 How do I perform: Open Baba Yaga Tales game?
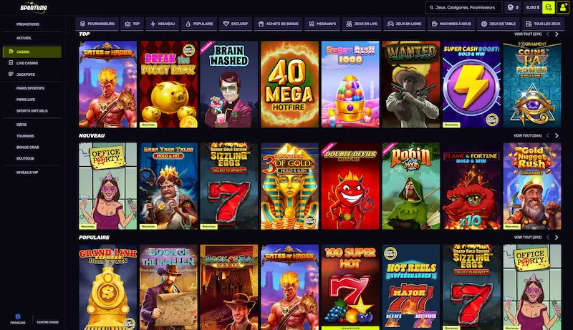coord(168,186)
